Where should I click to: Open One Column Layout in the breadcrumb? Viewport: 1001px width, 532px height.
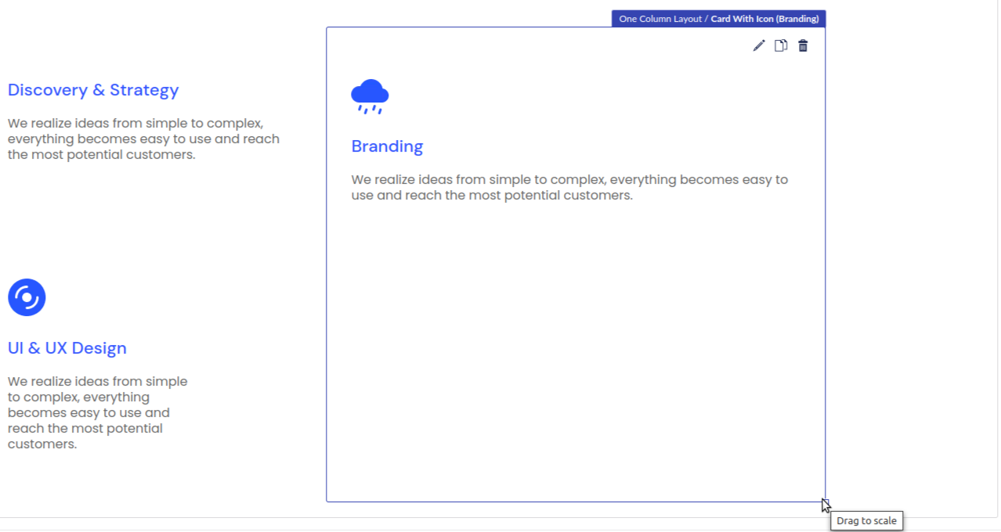coord(660,19)
